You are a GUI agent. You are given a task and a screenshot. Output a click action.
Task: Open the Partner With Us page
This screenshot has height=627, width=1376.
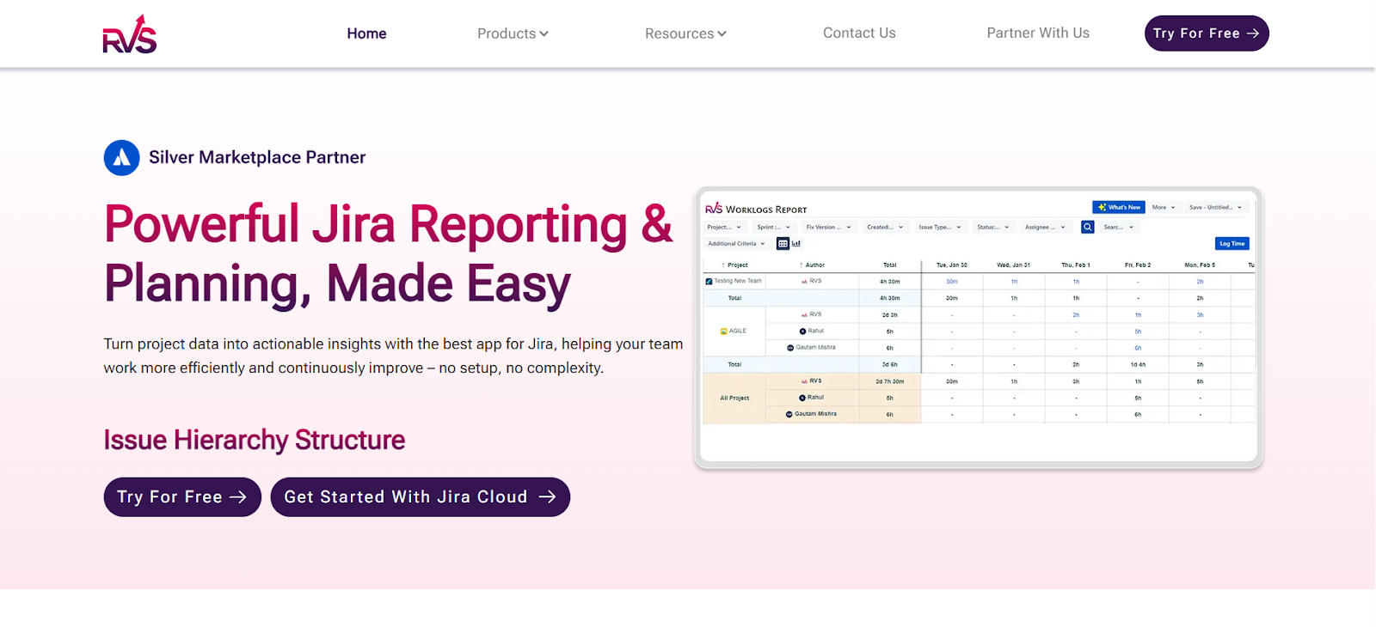(x=1038, y=33)
